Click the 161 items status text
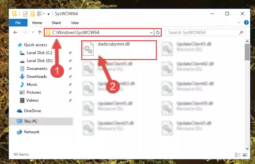Image resolution: width=255 pixels, height=164 pixels. 21,154
